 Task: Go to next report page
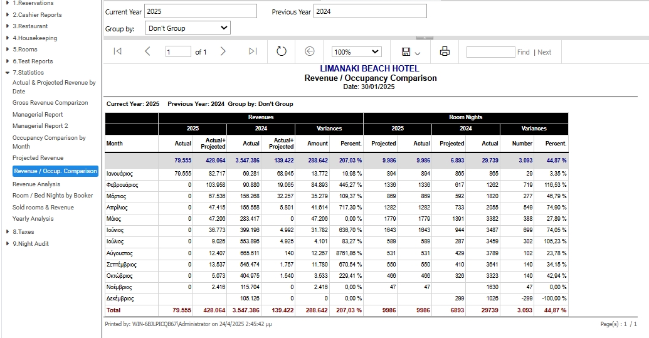click(223, 51)
